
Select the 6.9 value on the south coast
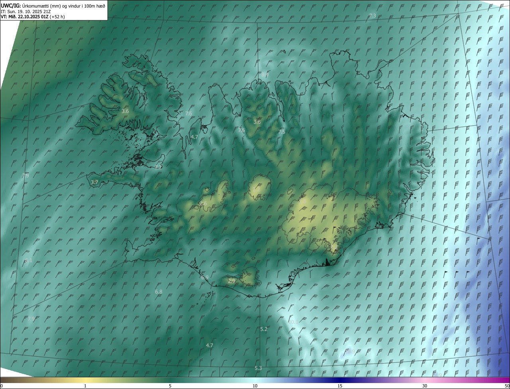(x=205, y=277)
